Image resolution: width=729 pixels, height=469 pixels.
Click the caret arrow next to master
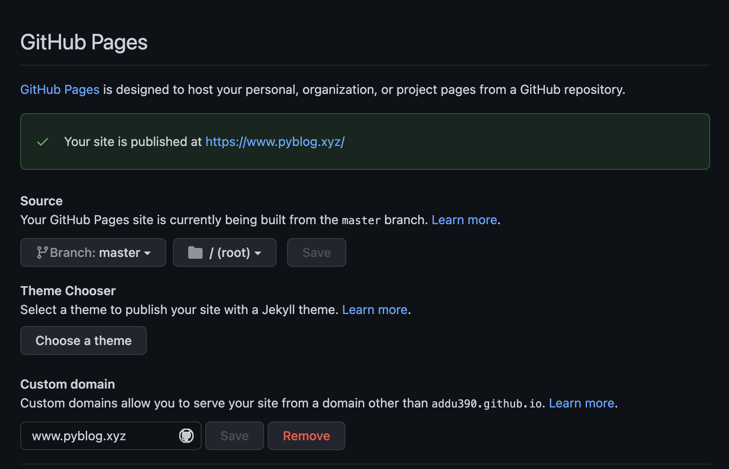(147, 253)
